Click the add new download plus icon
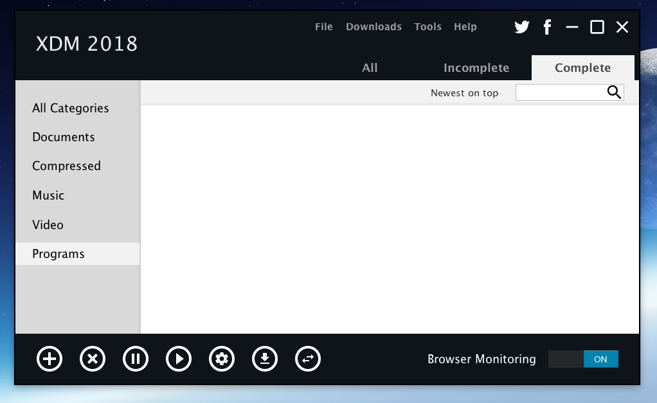The height and width of the screenshot is (403, 657). pyautogui.click(x=50, y=359)
